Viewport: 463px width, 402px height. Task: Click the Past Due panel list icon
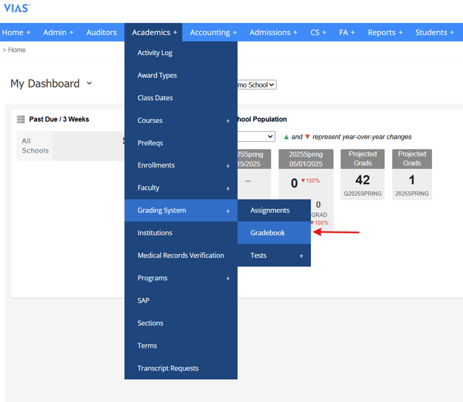[20, 119]
